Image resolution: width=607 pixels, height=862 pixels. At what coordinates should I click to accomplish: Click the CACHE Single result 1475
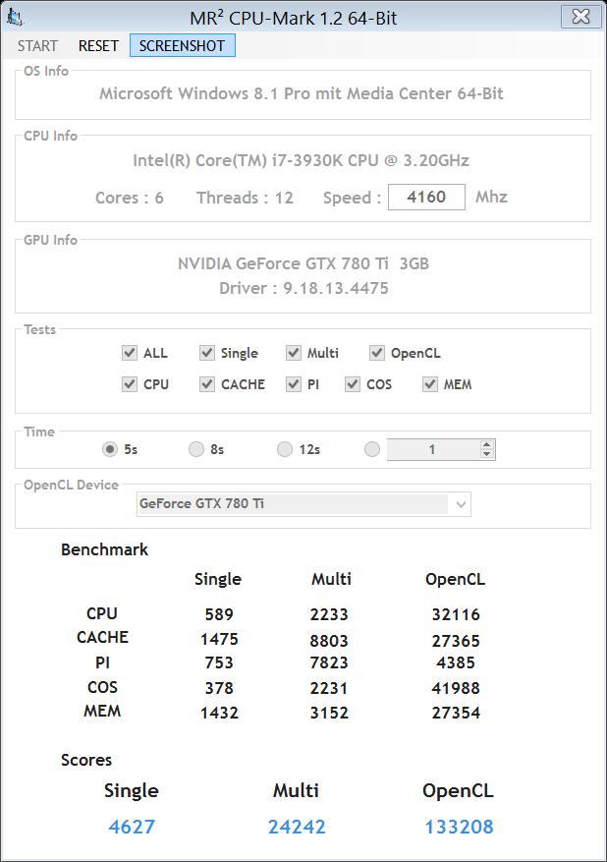click(219, 639)
